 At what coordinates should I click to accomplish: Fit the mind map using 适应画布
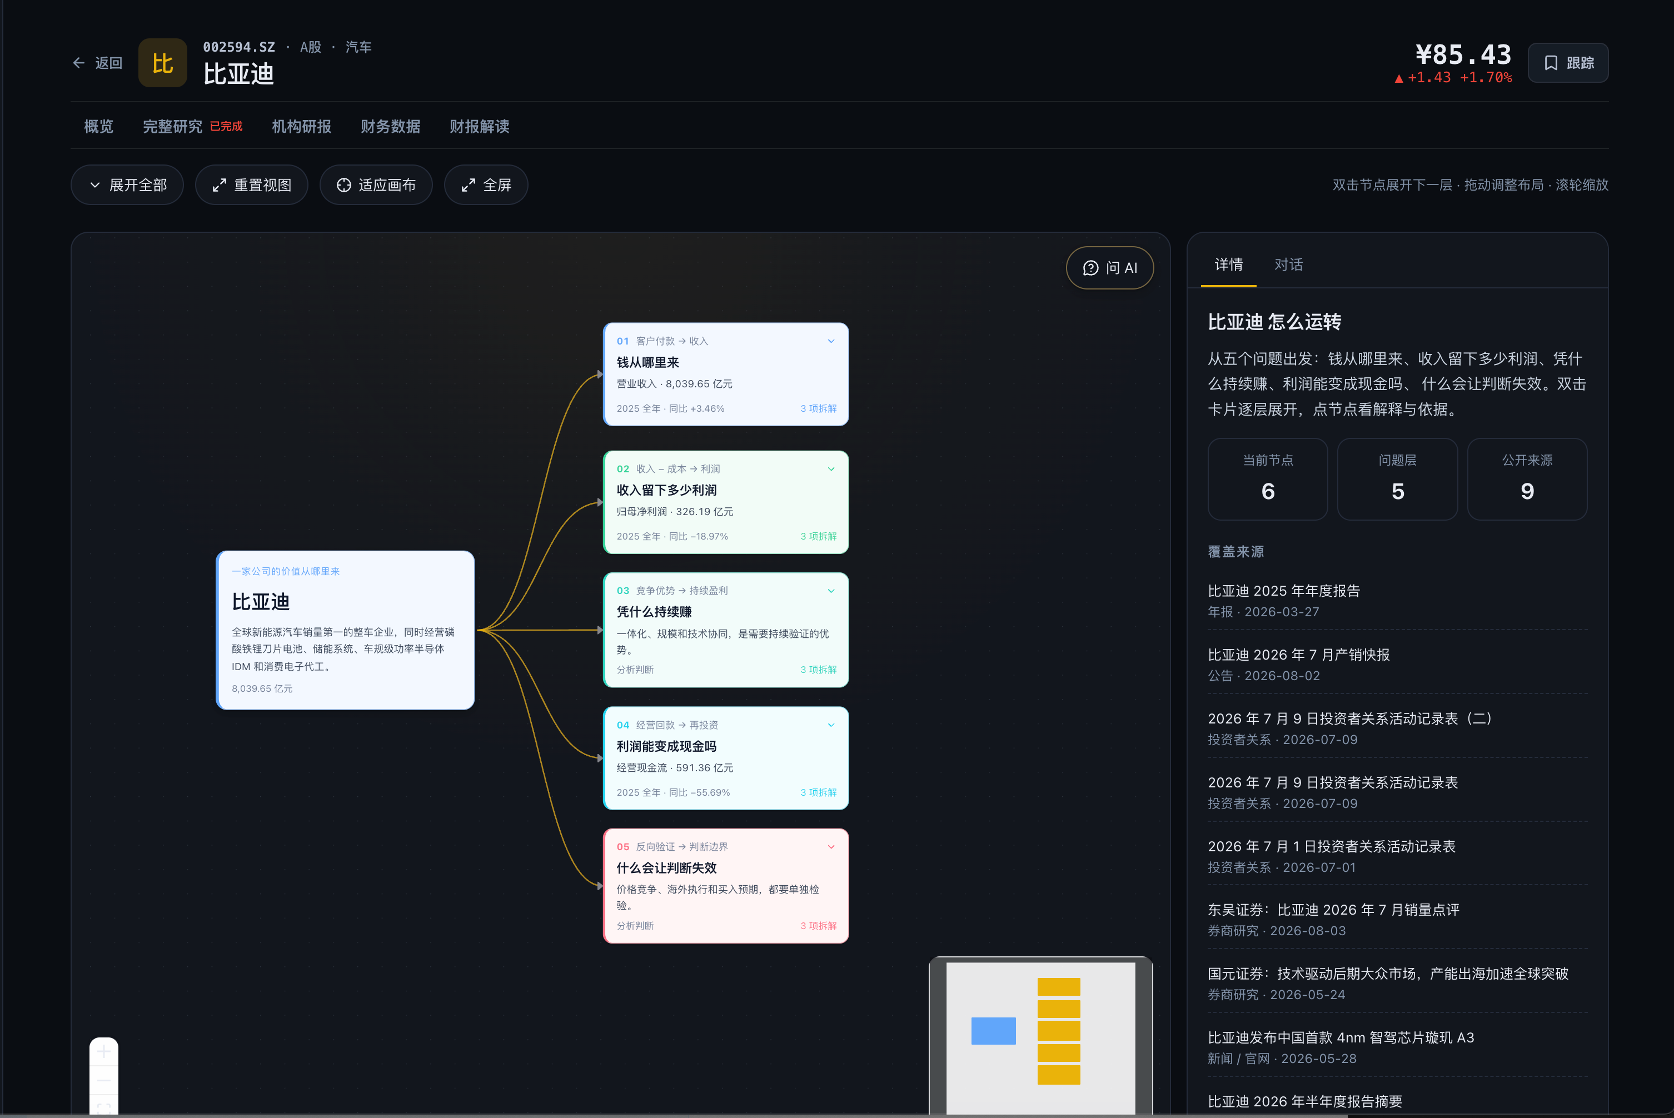(x=376, y=184)
